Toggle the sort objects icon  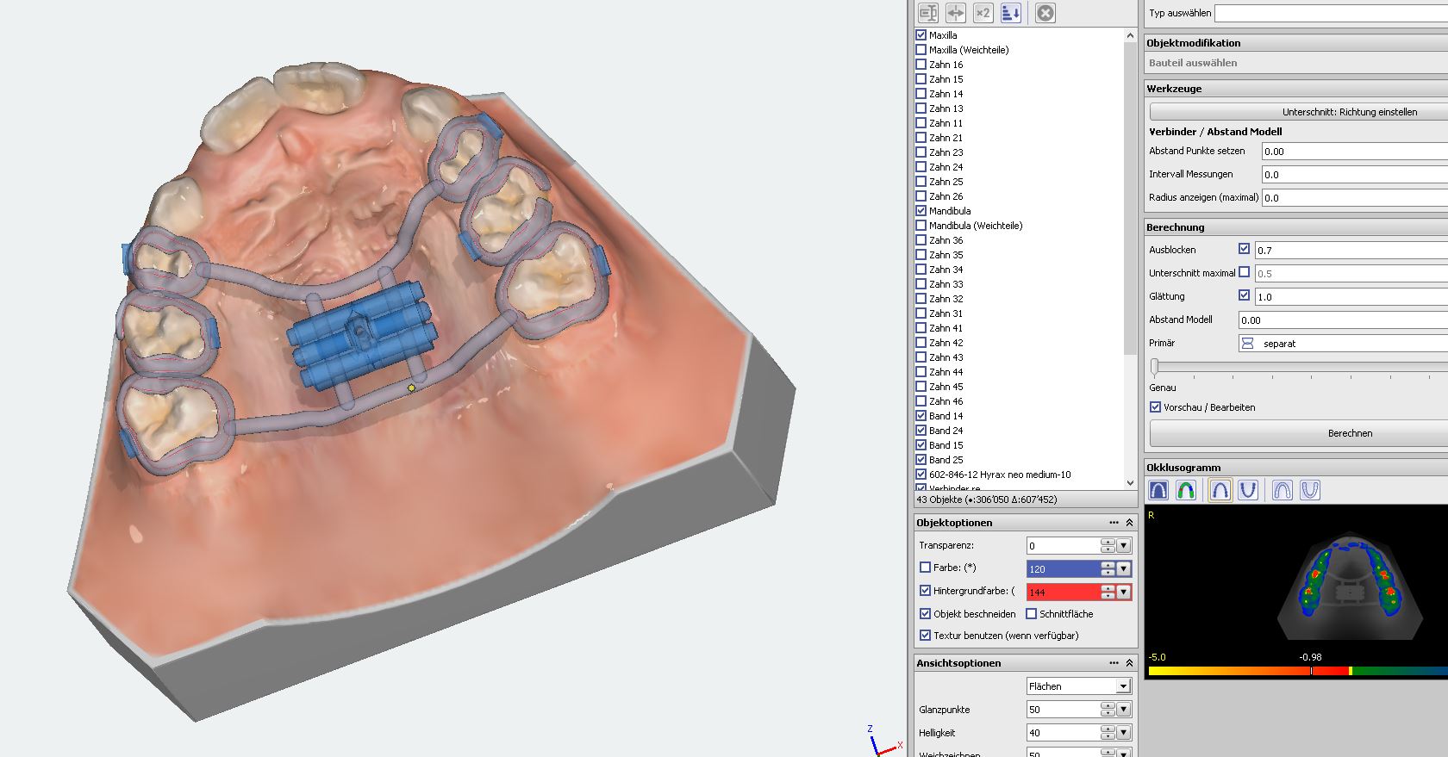point(1011,13)
